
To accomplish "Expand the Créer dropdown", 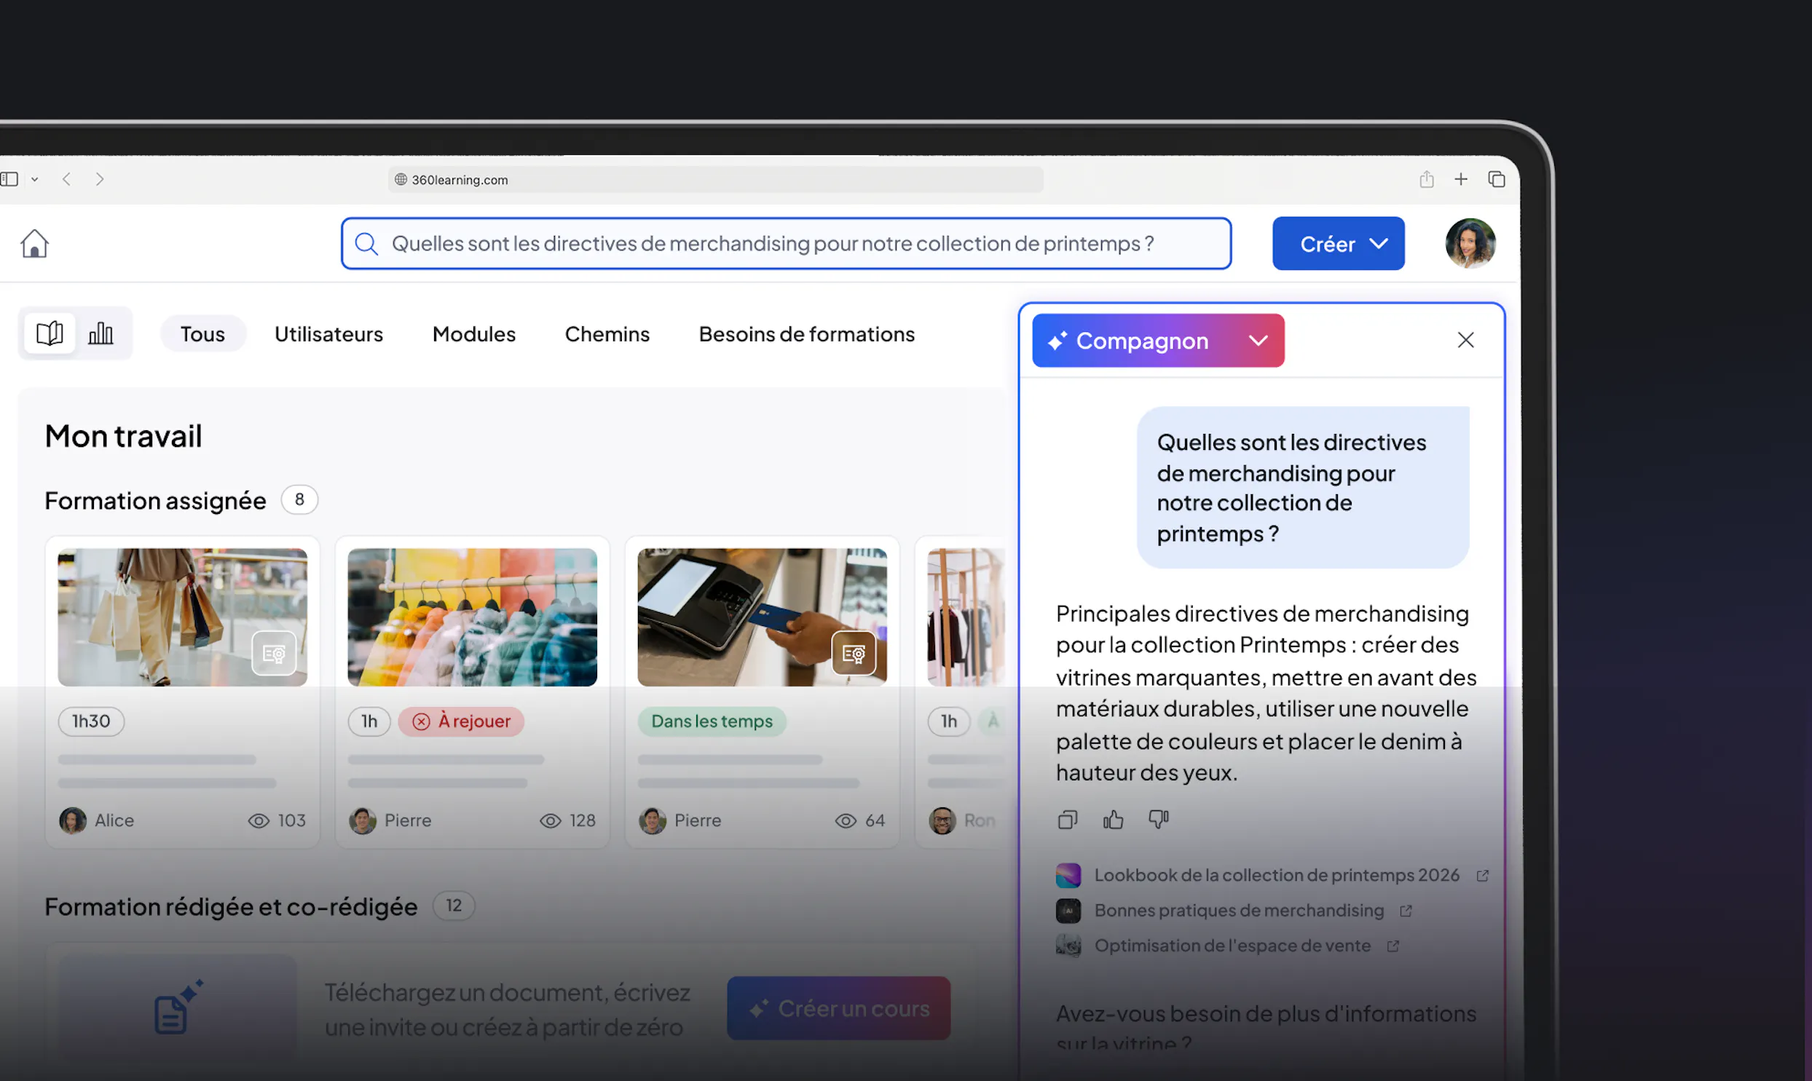I will [x=1339, y=243].
